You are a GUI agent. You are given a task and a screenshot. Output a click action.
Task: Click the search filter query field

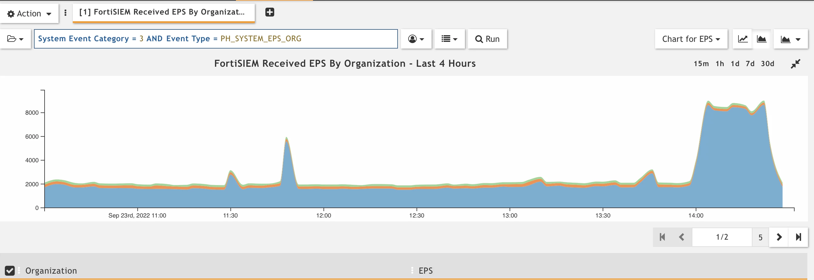point(216,39)
